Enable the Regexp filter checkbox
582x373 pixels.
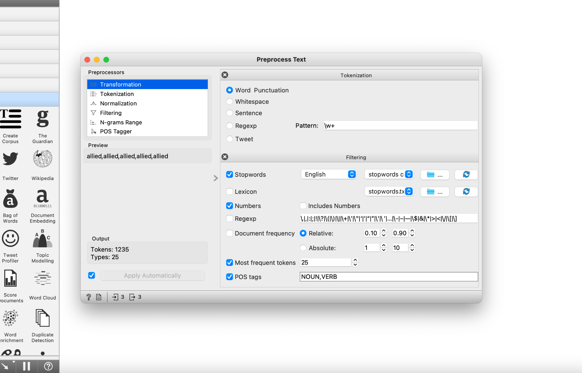(x=230, y=218)
